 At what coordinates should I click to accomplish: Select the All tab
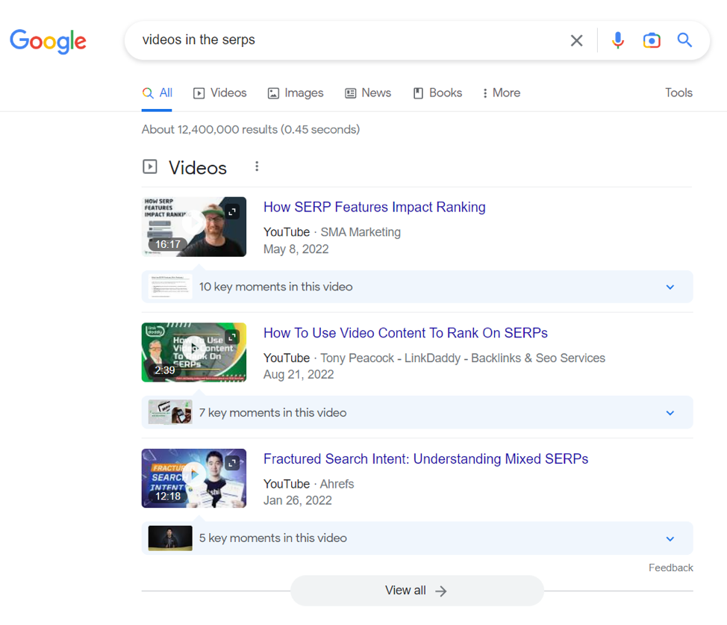pyautogui.click(x=157, y=93)
